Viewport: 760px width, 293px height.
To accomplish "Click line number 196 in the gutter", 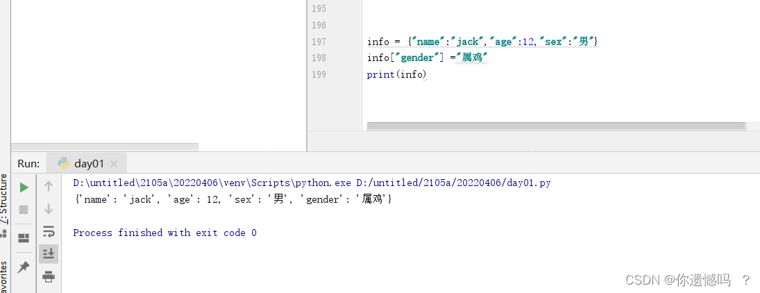I will click(x=319, y=25).
